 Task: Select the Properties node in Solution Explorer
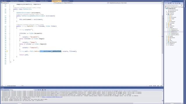coord(172,13)
